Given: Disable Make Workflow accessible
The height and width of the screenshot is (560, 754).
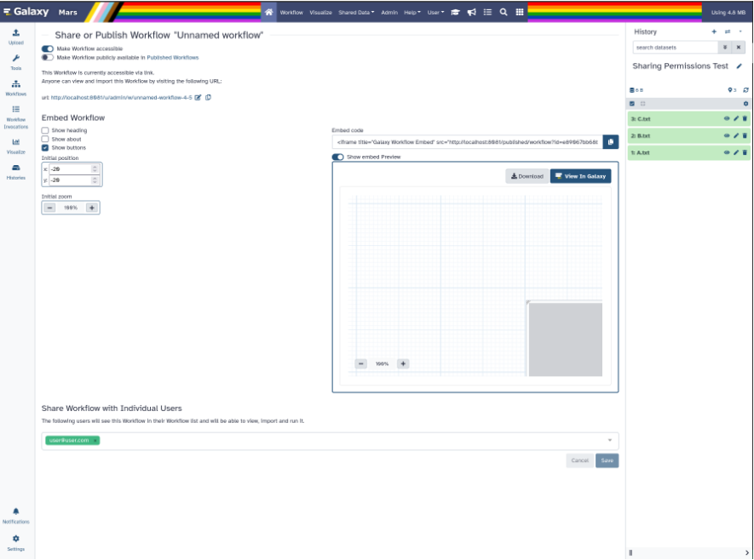Looking at the screenshot, I should point(48,50).
